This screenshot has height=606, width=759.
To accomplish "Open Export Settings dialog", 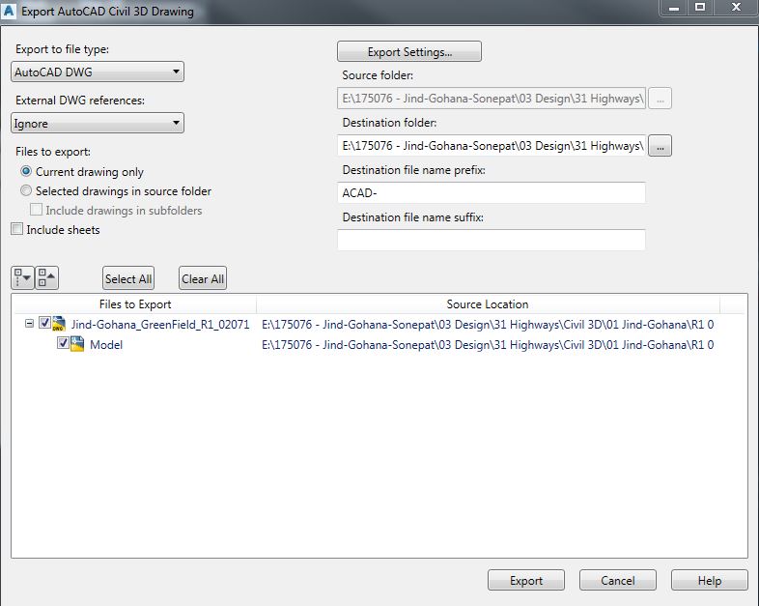I will click(x=409, y=51).
